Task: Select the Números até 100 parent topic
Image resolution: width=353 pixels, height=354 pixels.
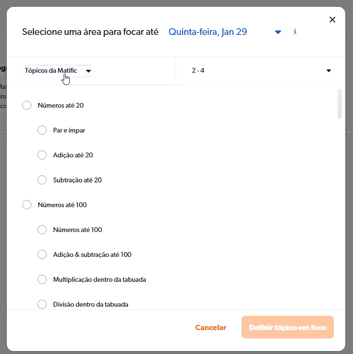Action: pyautogui.click(x=27, y=205)
